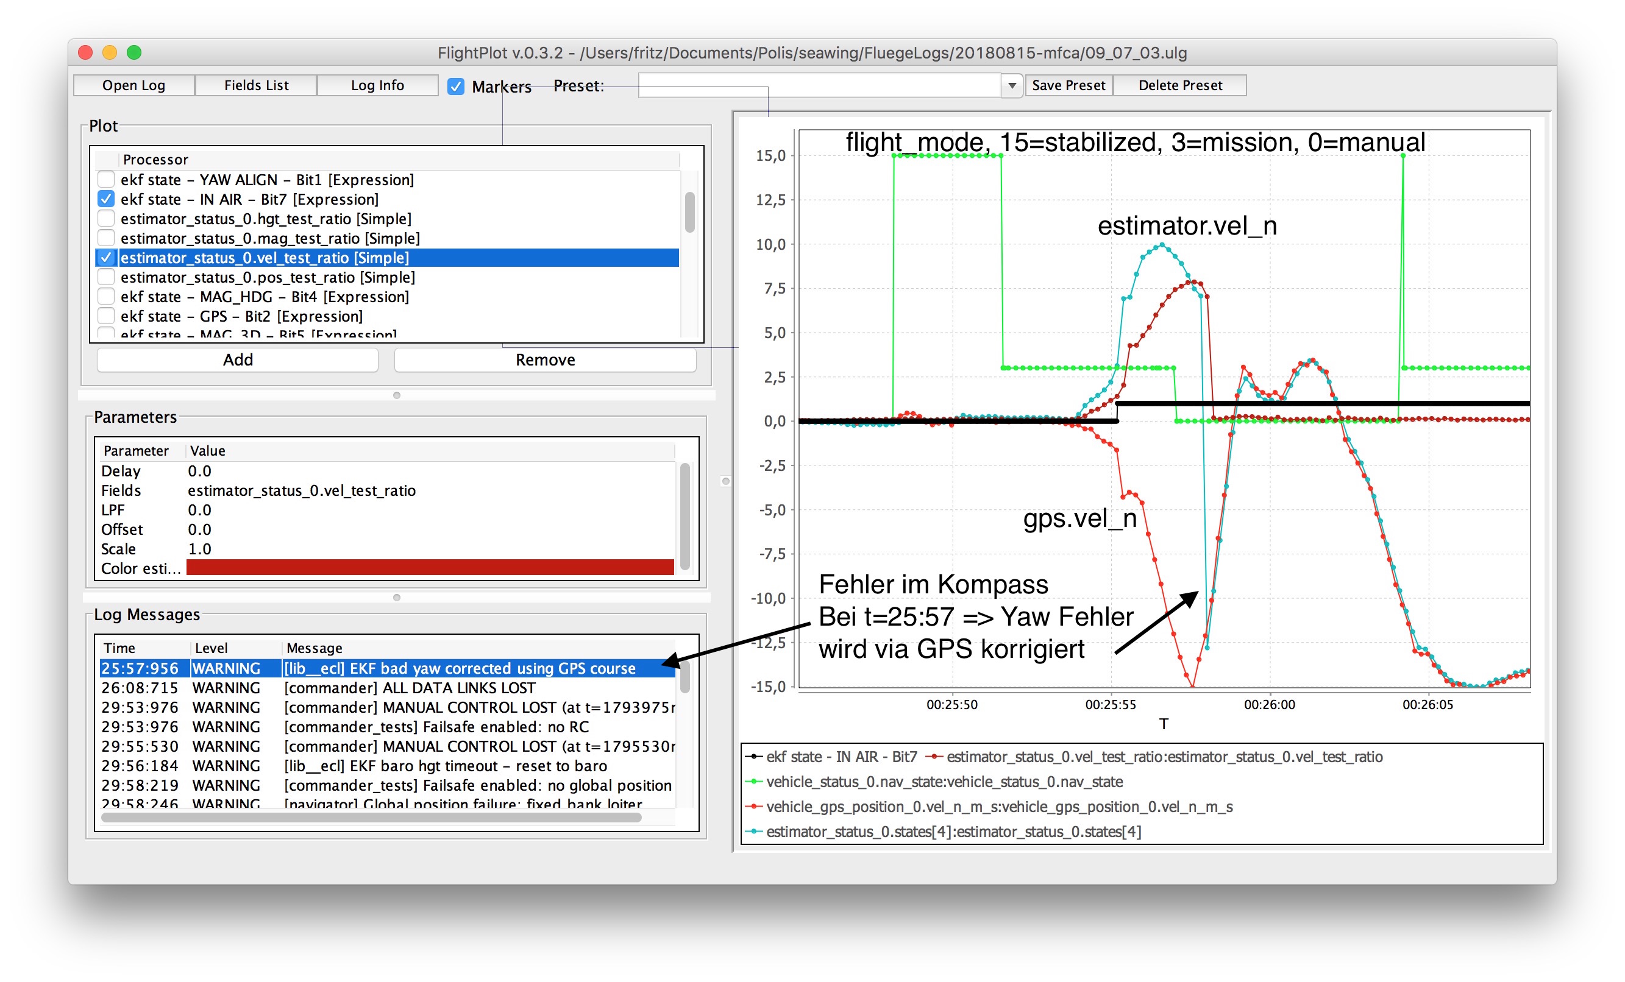Click green nav_state legend marker
1625x982 pixels.
tap(753, 782)
